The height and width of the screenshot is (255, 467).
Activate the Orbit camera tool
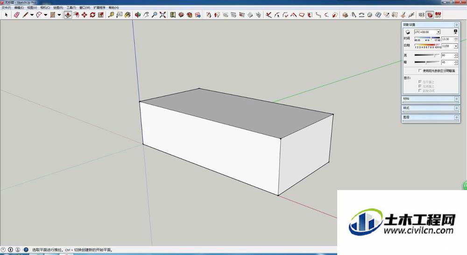138,14
